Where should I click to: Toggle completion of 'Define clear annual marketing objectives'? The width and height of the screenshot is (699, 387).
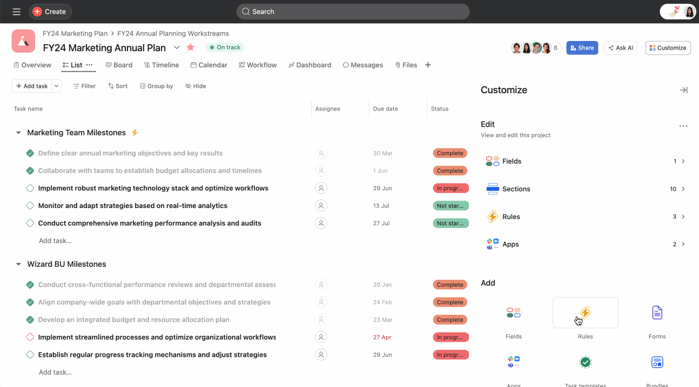30,153
